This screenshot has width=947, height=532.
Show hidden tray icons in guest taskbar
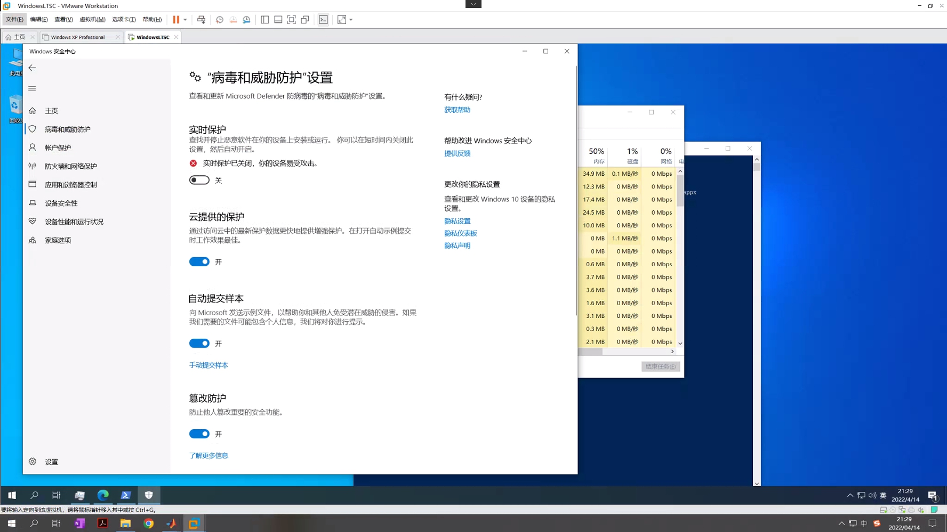[850, 495]
